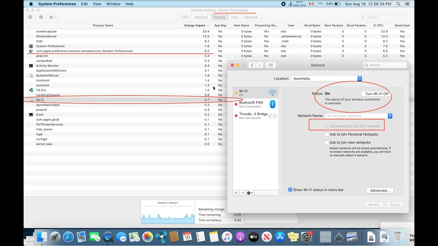438x246 pixels.
Task: Click the Process Name column header
Action: [103, 26]
